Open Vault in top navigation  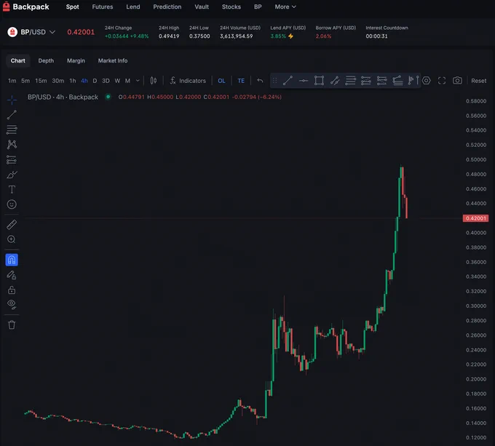(202, 7)
